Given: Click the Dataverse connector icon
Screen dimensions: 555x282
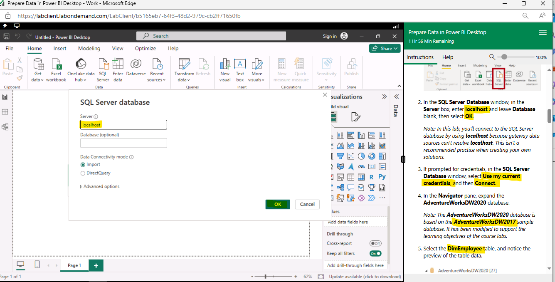Looking at the screenshot, I should (x=136, y=64).
